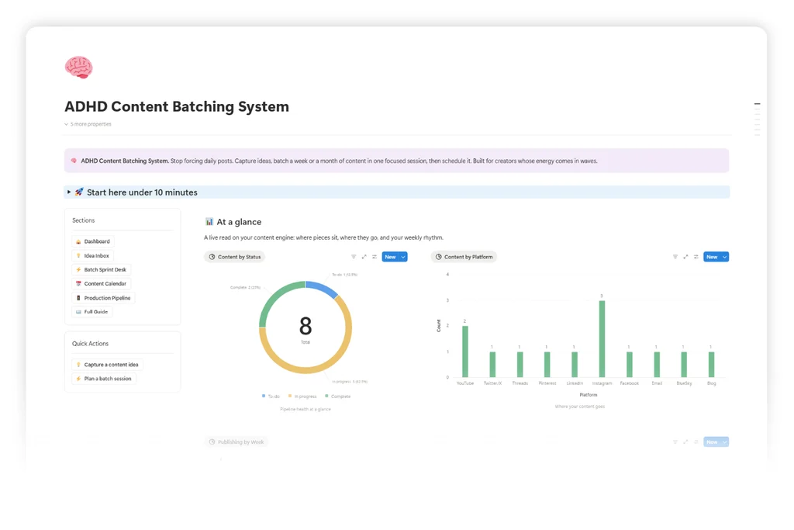Screen dimensions: 794x530
Task: Click Pipeline health at a glance caption
Action: pyautogui.click(x=306, y=409)
